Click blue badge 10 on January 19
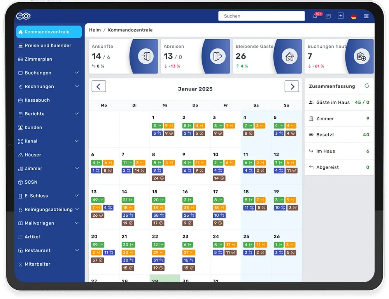Viewport: 389px width, 299px height. click(x=280, y=208)
